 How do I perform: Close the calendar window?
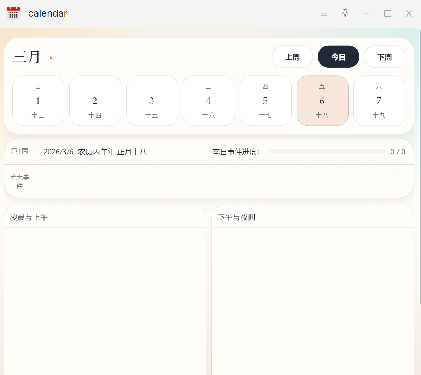409,13
